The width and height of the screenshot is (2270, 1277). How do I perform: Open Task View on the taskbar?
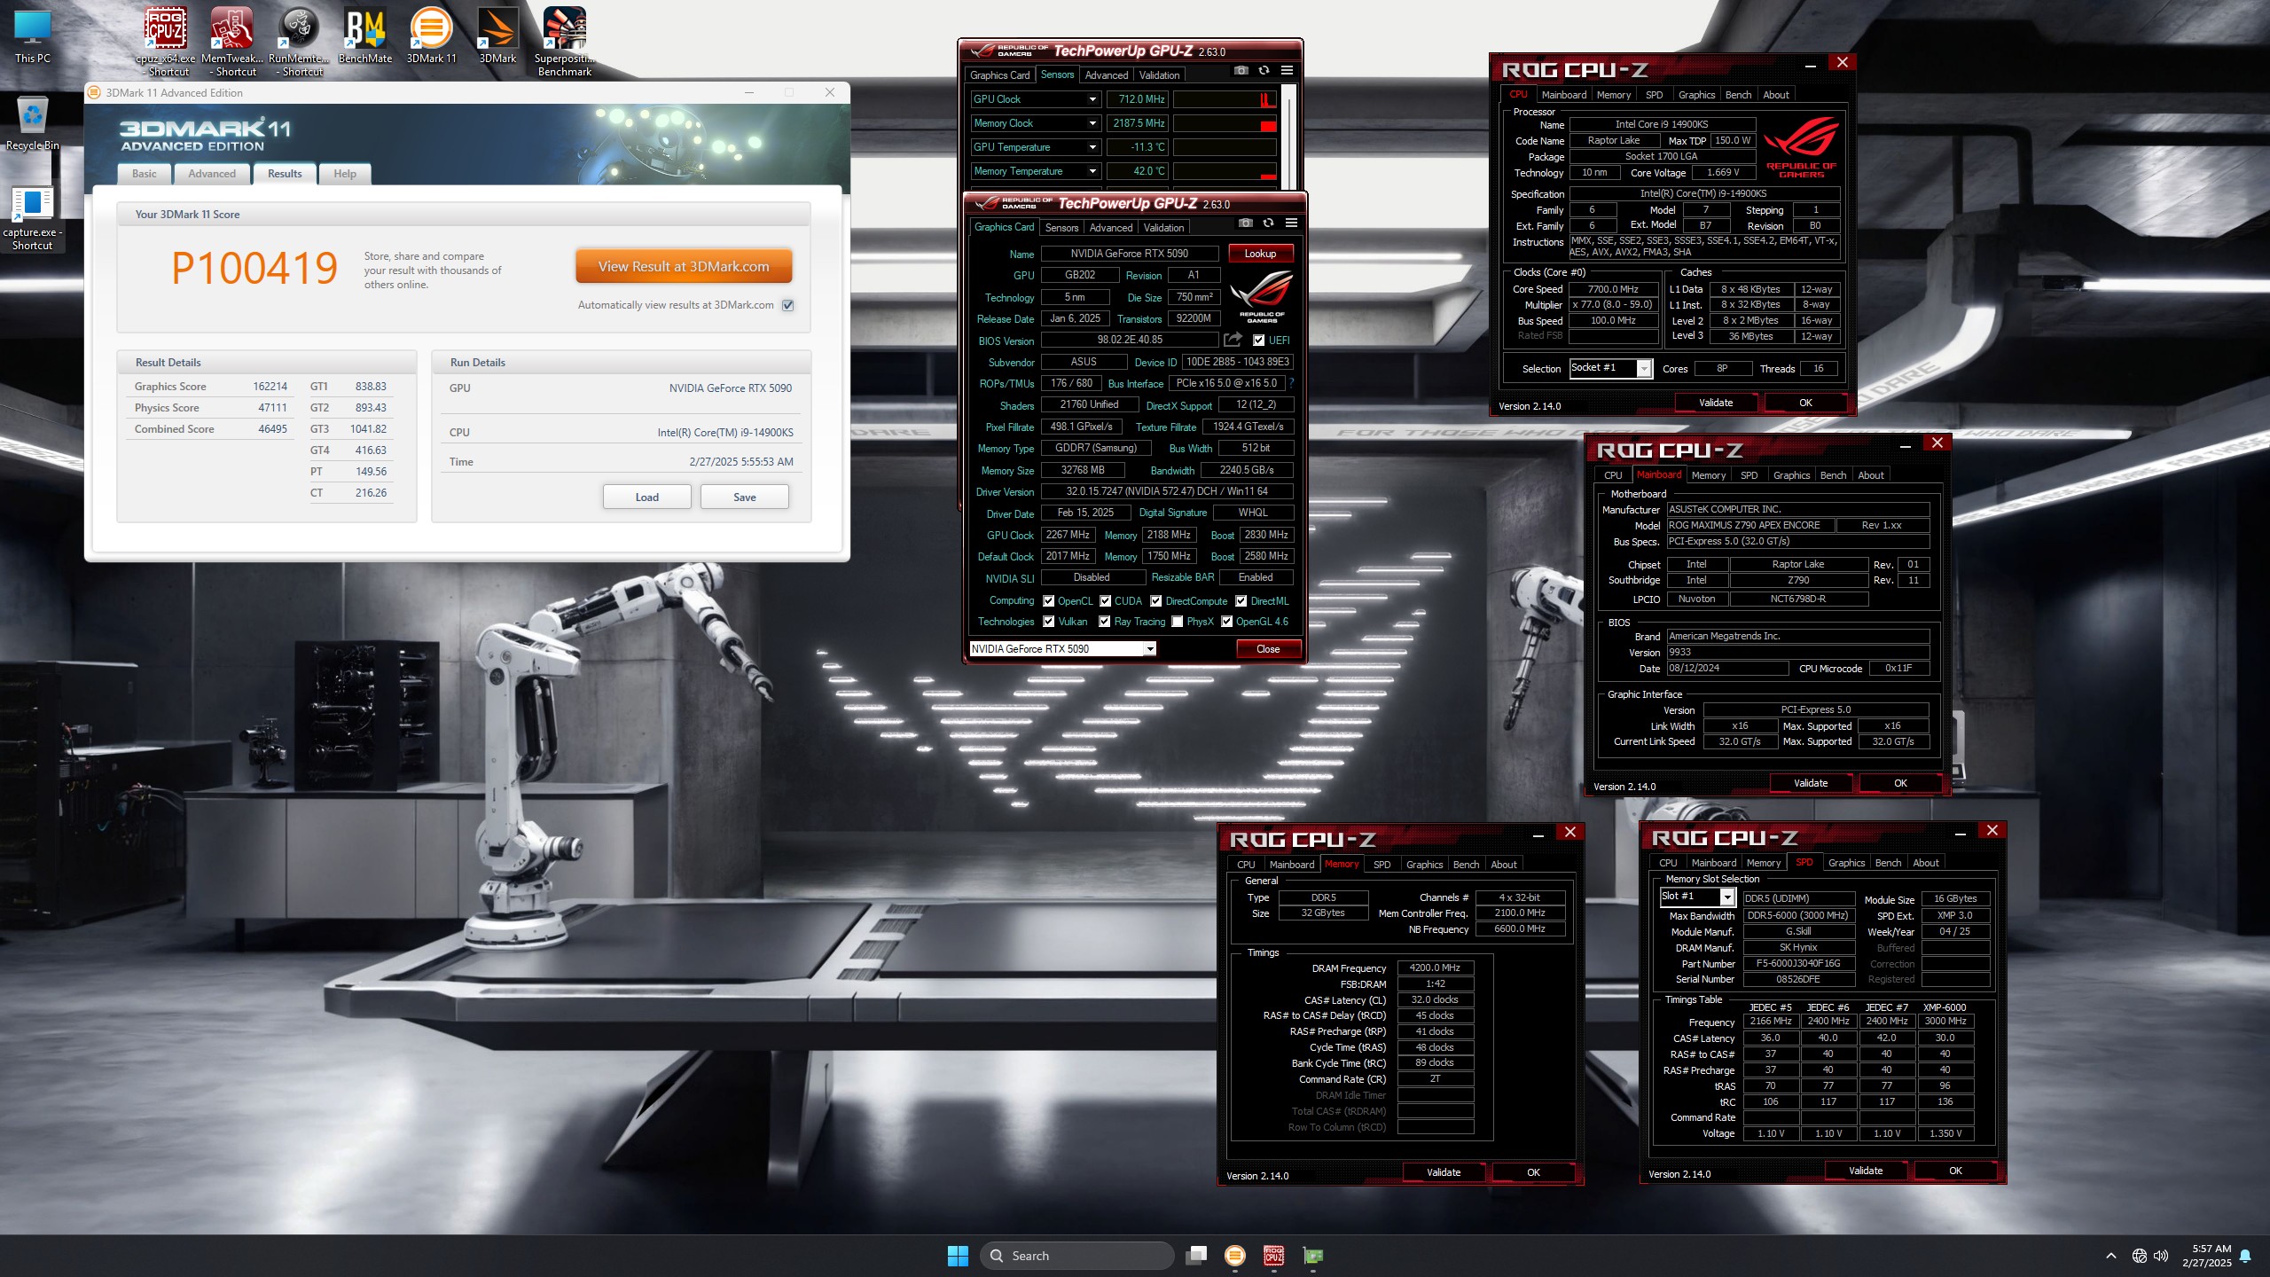pyautogui.click(x=1197, y=1256)
